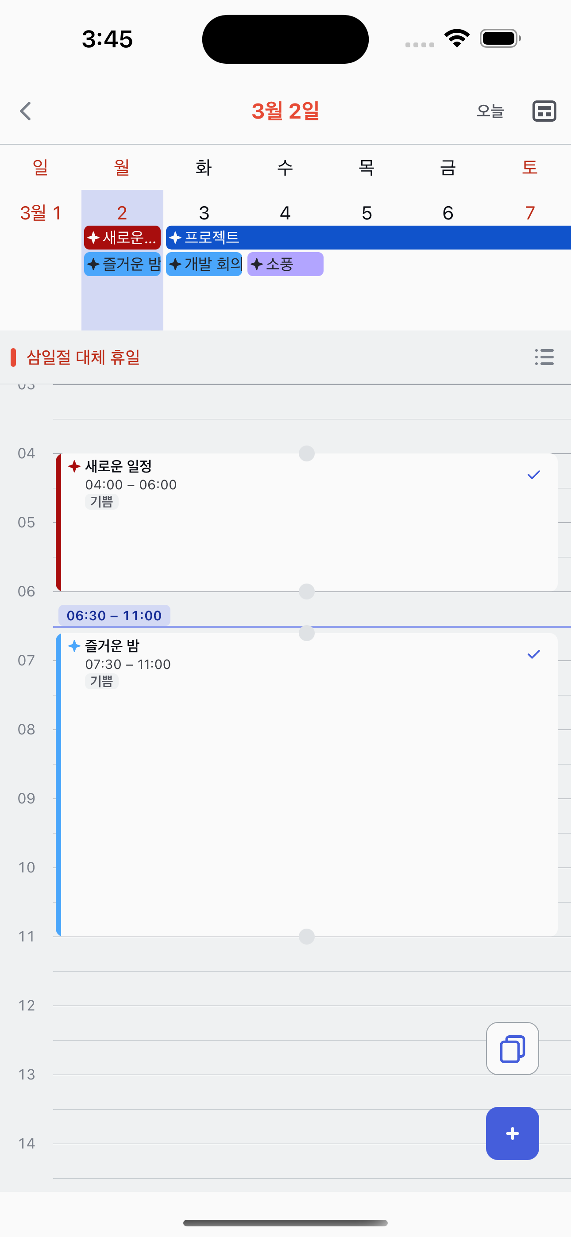Tap the duplicate events floating icon
Screen dimensions: 571x1237
512,1048
